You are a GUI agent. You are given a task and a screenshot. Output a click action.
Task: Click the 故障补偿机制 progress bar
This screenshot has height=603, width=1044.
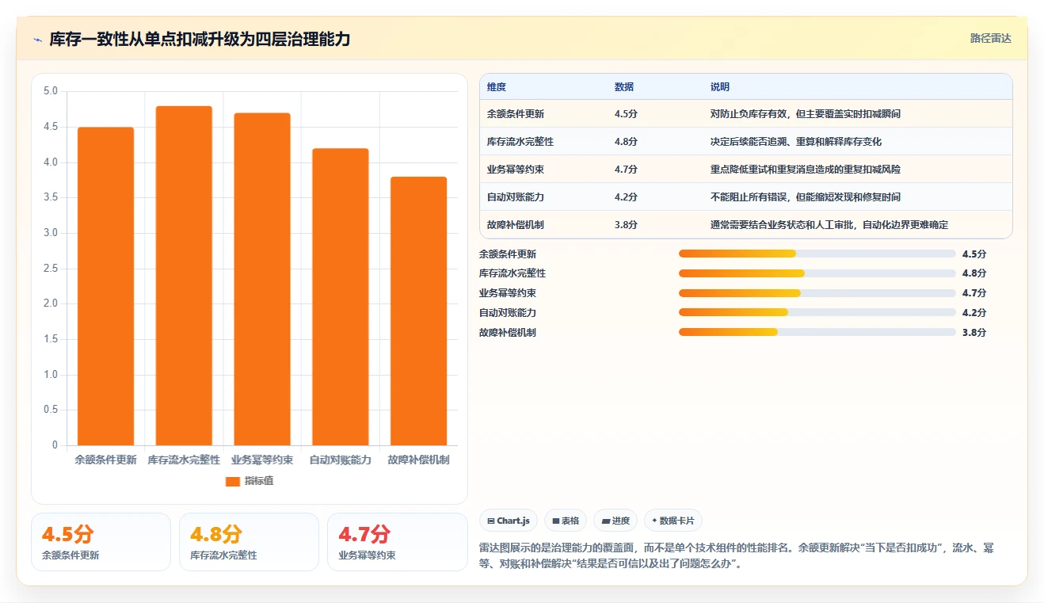pos(817,333)
